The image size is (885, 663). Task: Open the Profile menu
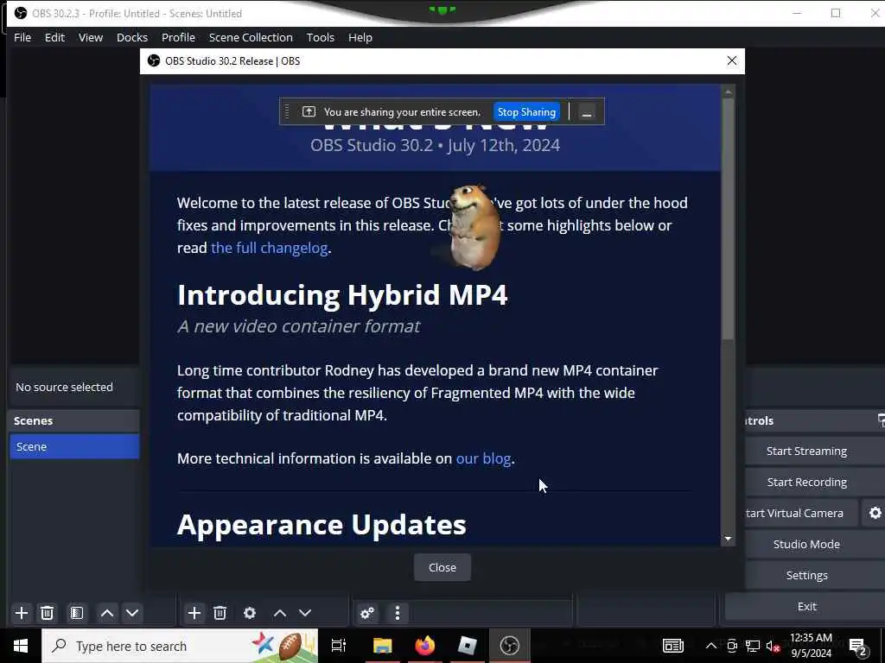click(x=178, y=37)
